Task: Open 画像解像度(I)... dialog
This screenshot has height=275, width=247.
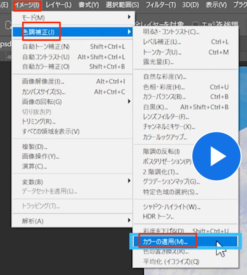Action: point(43,82)
